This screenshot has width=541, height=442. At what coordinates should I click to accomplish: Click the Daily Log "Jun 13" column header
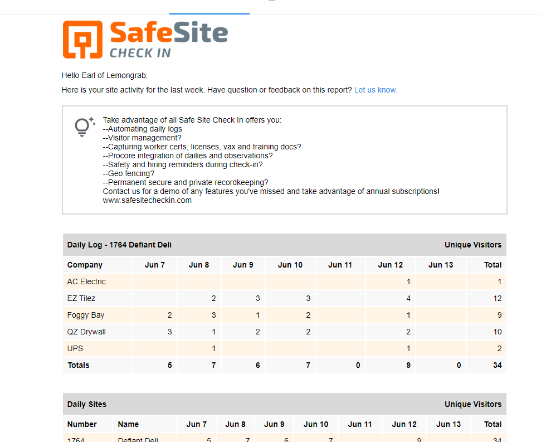[441, 265]
